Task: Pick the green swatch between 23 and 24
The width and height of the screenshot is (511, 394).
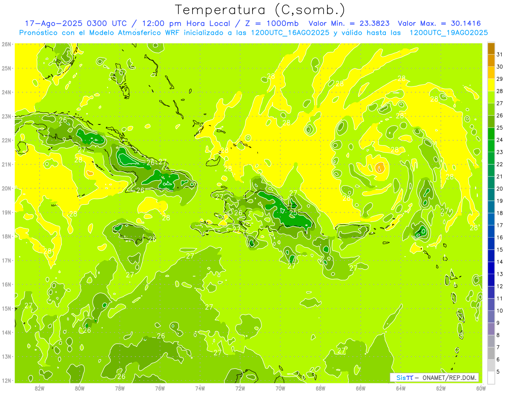Action: coord(491,145)
